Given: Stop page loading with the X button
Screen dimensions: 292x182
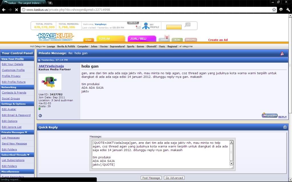Looking at the screenshot, I should click(16, 10).
